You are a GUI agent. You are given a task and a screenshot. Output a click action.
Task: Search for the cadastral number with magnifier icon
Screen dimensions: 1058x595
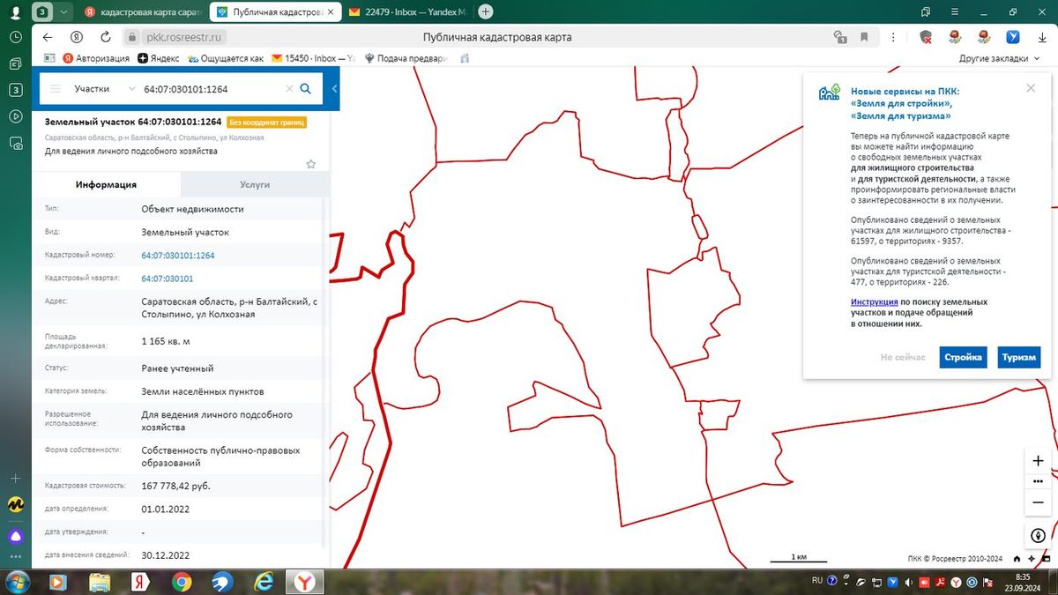point(305,88)
